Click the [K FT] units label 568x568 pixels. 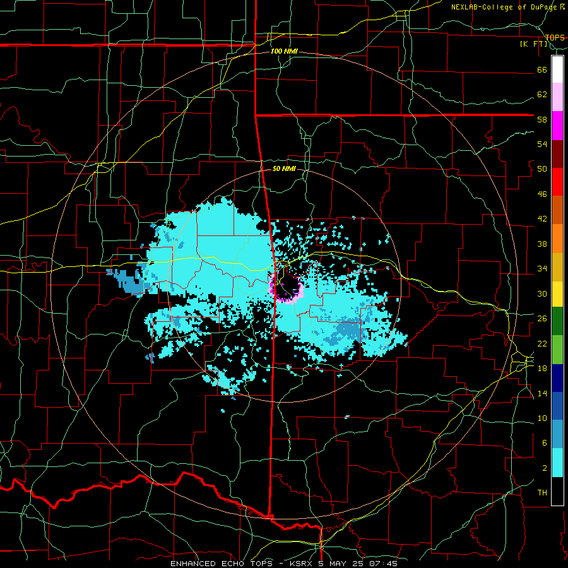click(x=533, y=44)
